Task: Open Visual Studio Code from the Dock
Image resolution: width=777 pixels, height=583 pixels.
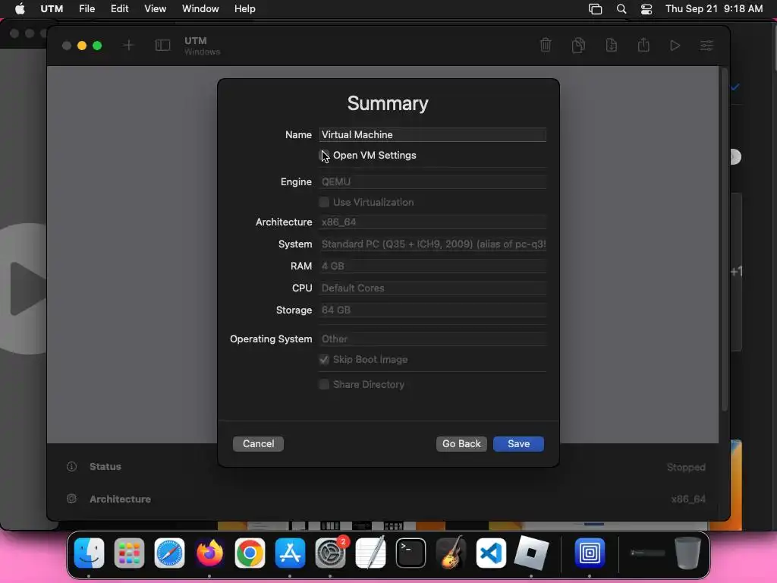Action: tap(491, 553)
